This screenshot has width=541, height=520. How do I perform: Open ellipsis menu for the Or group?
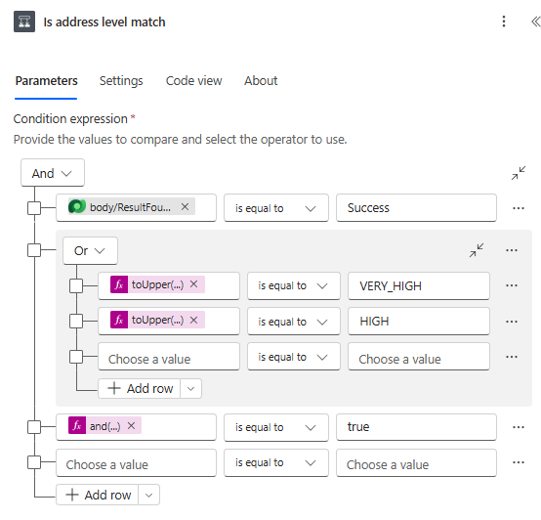pos(512,250)
